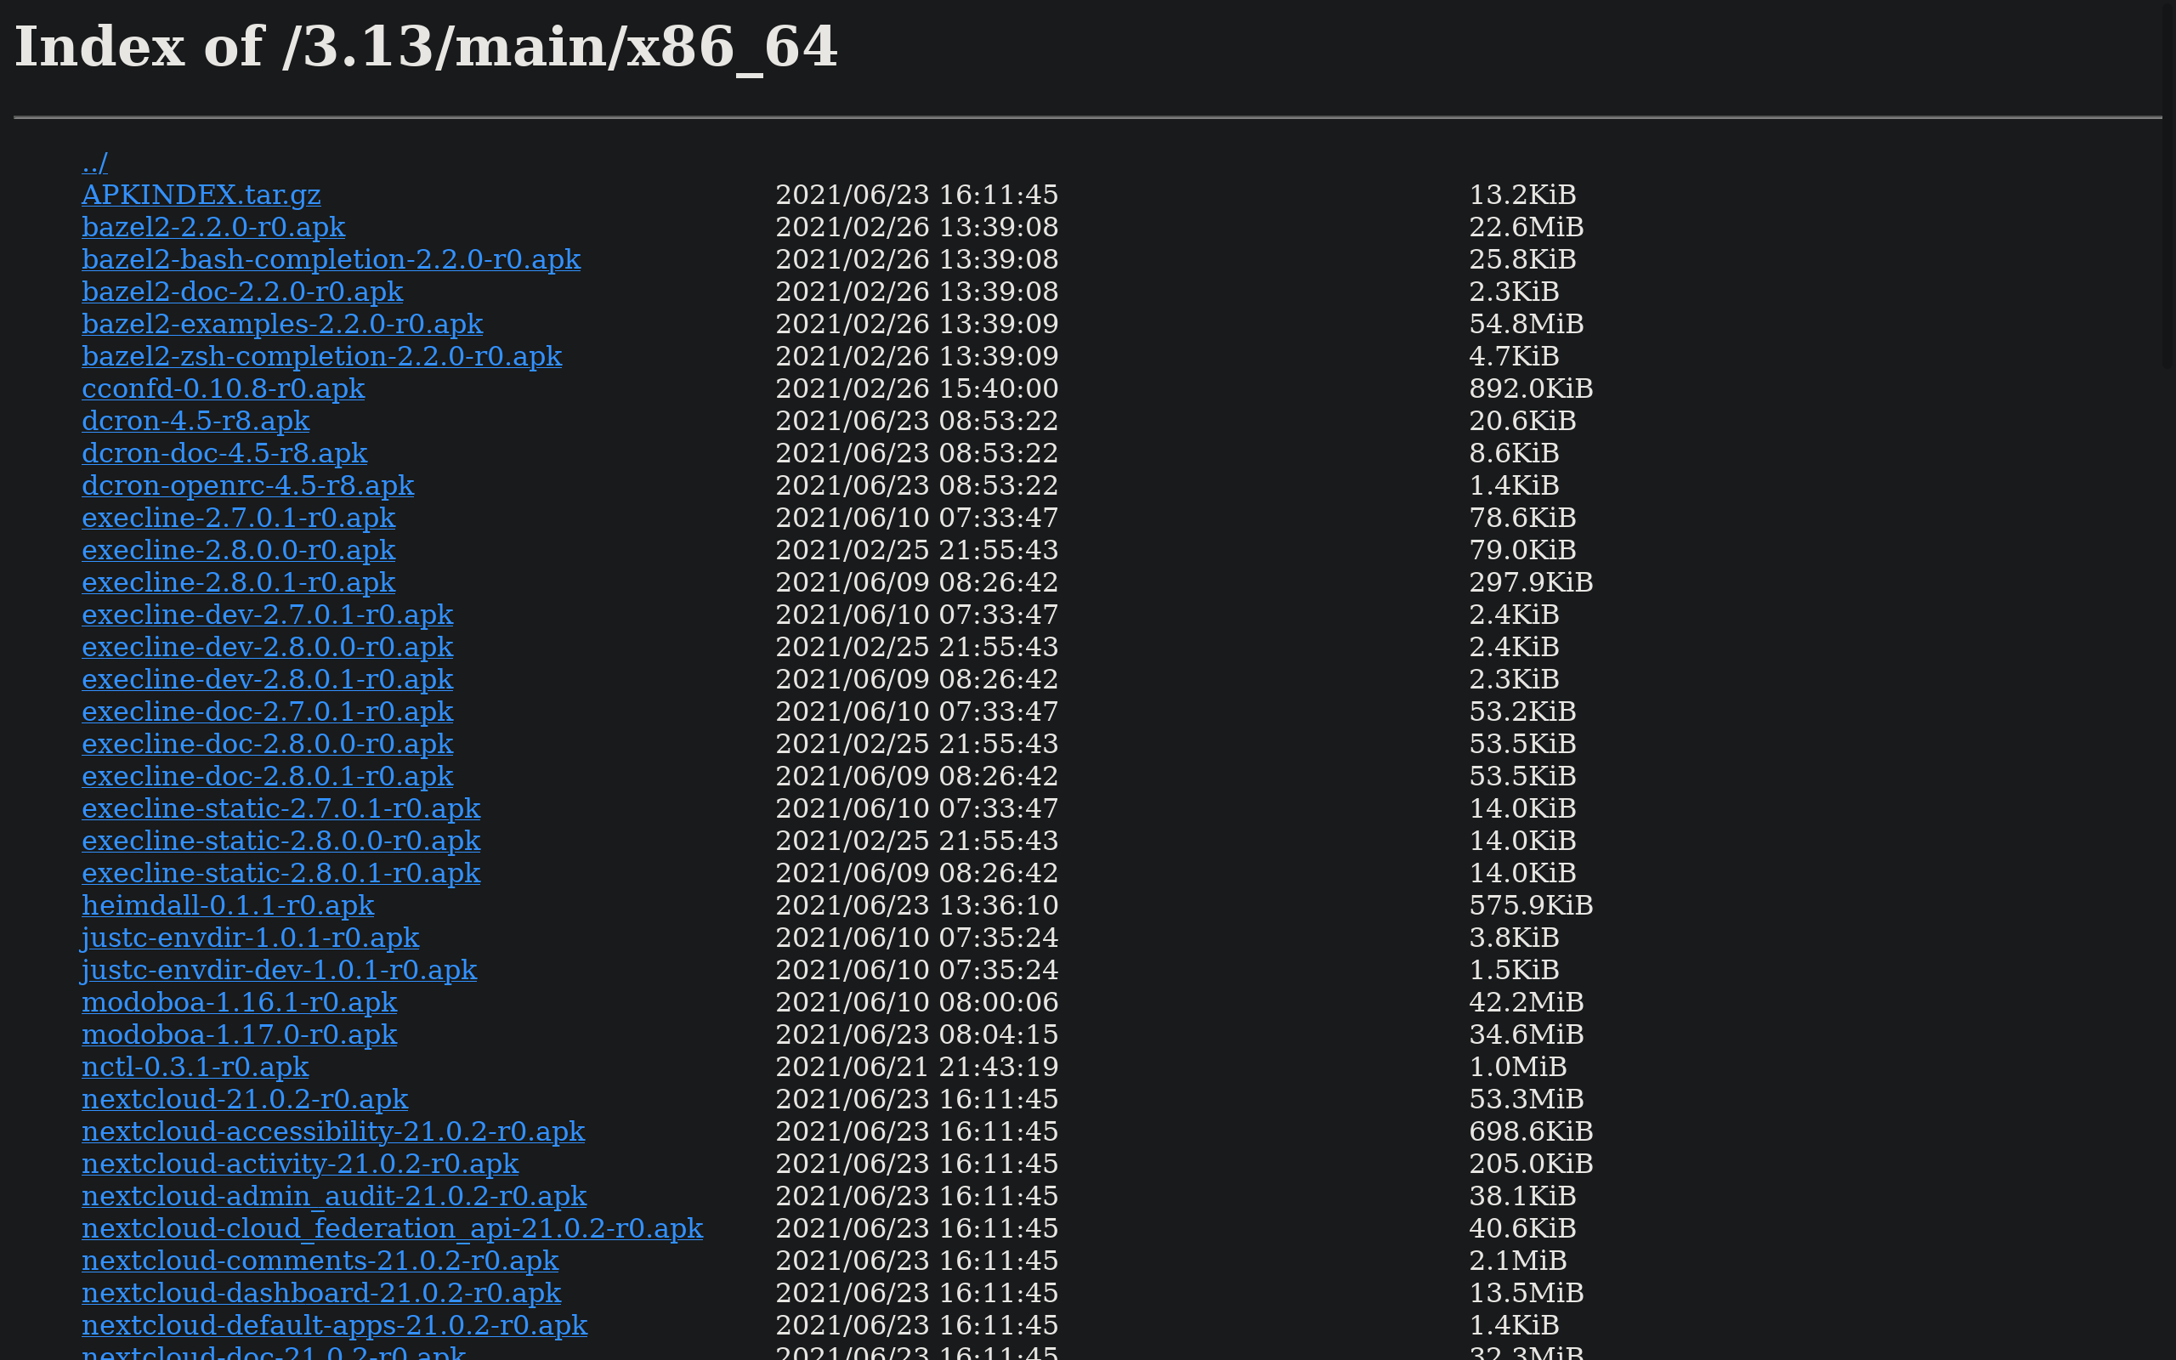This screenshot has width=2176, height=1360.
Task: Open execline-dev-2.8.0.0-r0.apk link
Action: (267, 647)
